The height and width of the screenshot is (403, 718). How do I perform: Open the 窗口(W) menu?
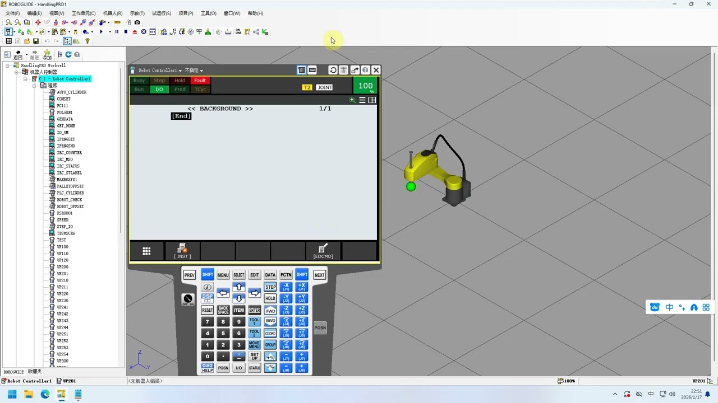coord(232,13)
